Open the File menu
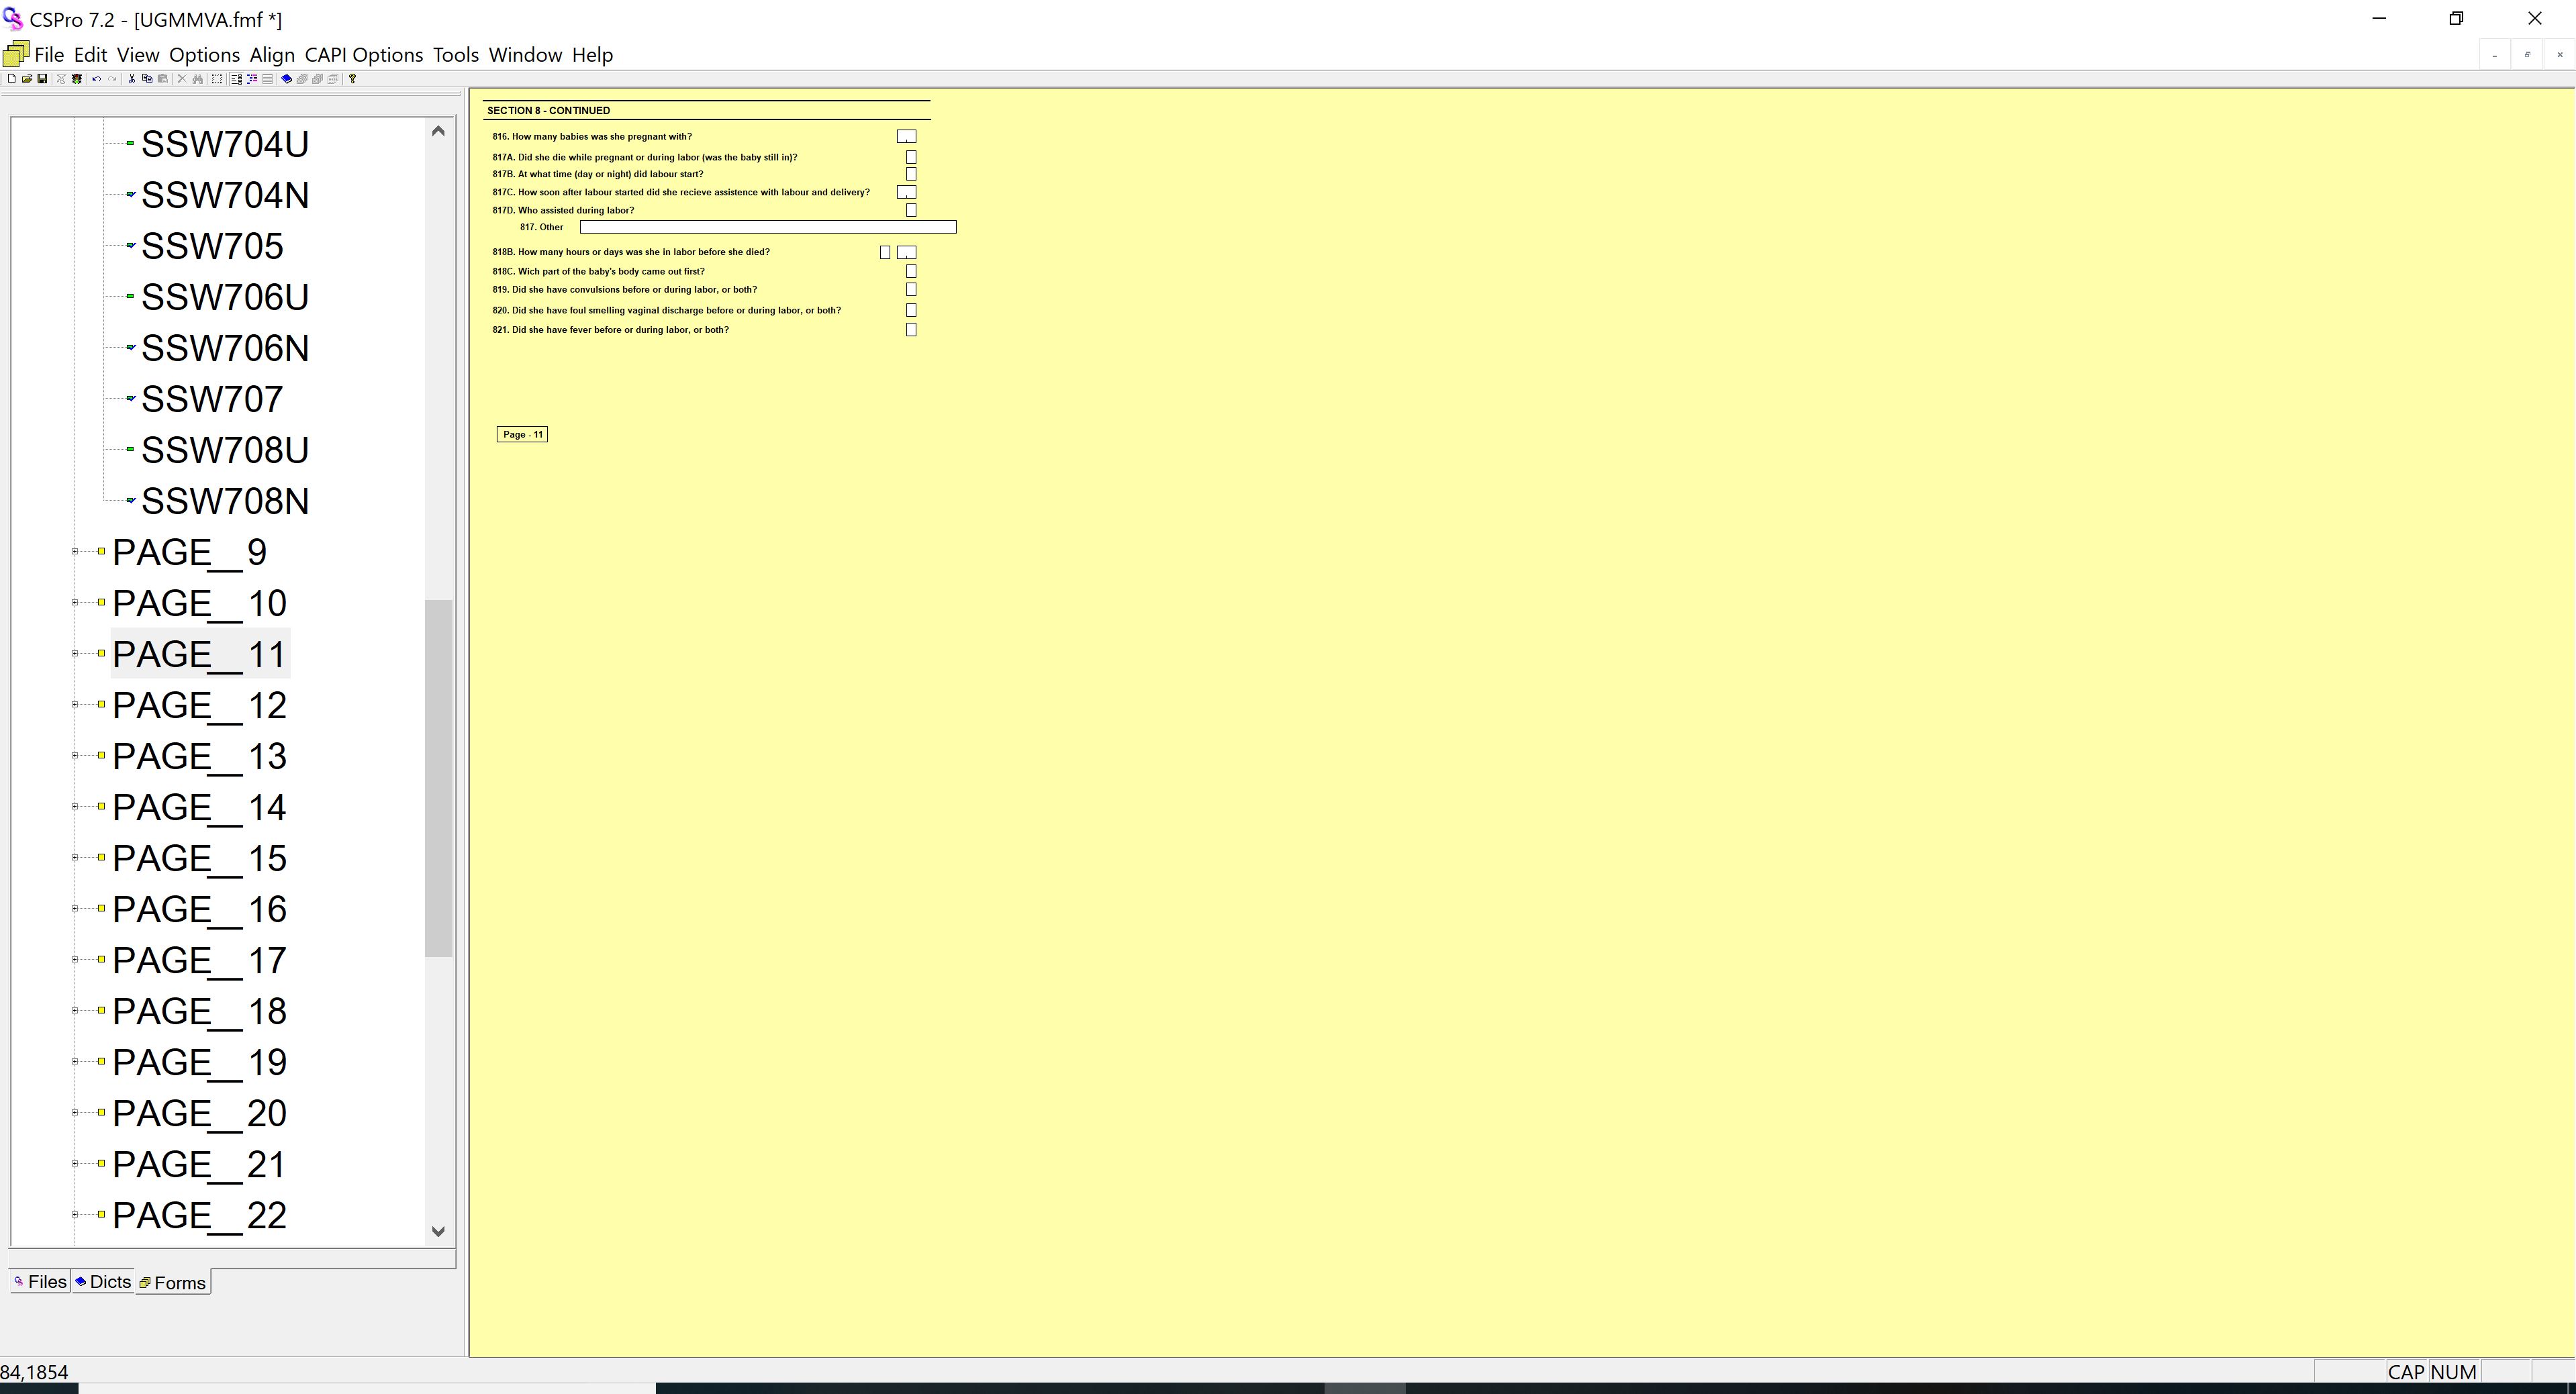The width and height of the screenshot is (2576, 1394). pos(49,55)
